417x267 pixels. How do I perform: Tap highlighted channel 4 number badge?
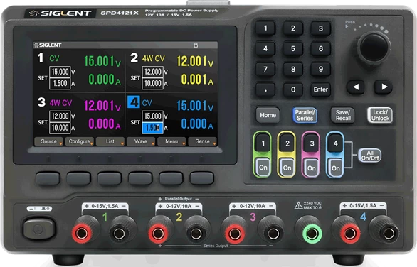tap(134, 102)
